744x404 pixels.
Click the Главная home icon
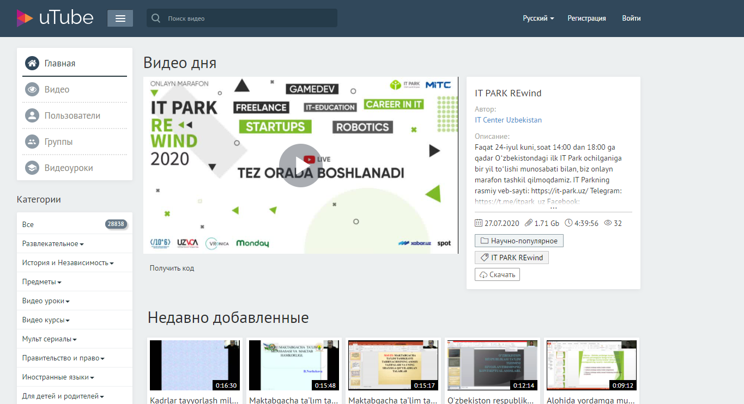32,63
